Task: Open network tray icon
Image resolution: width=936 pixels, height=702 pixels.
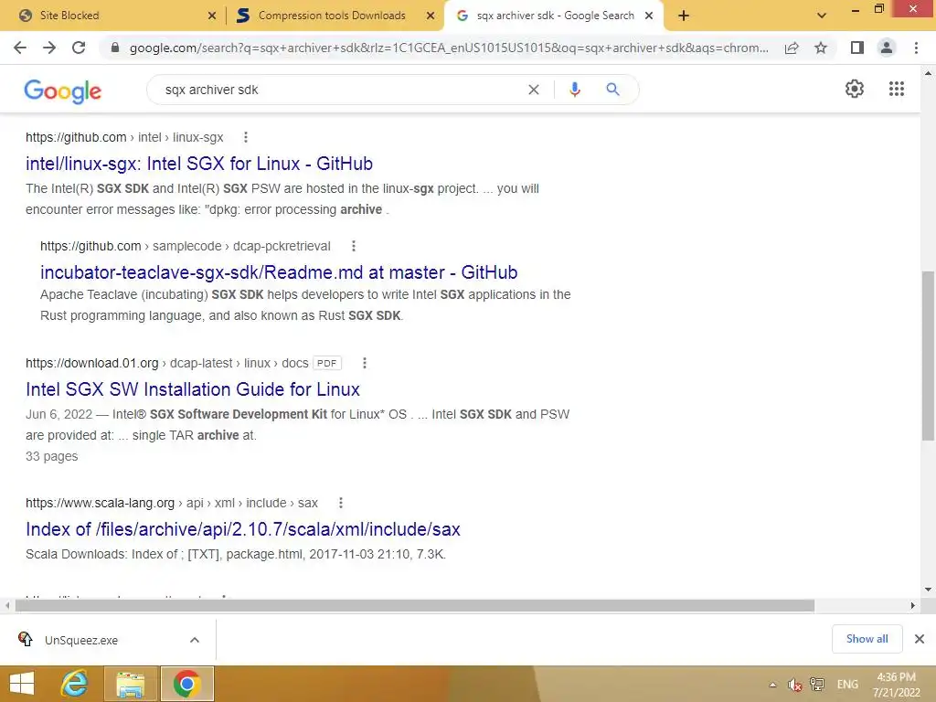Action: coord(816,684)
